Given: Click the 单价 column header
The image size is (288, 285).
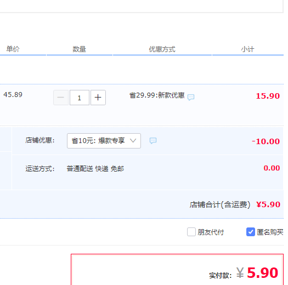Looking at the screenshot, I should tap(13, 49).
